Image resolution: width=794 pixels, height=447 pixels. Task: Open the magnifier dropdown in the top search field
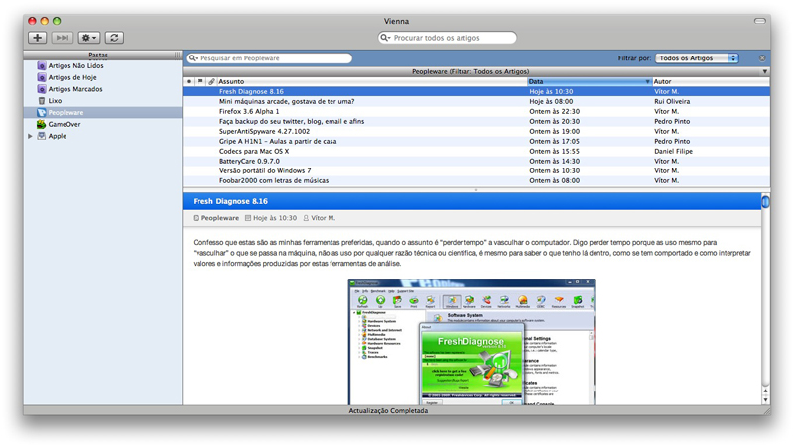[x=385, y=38]
